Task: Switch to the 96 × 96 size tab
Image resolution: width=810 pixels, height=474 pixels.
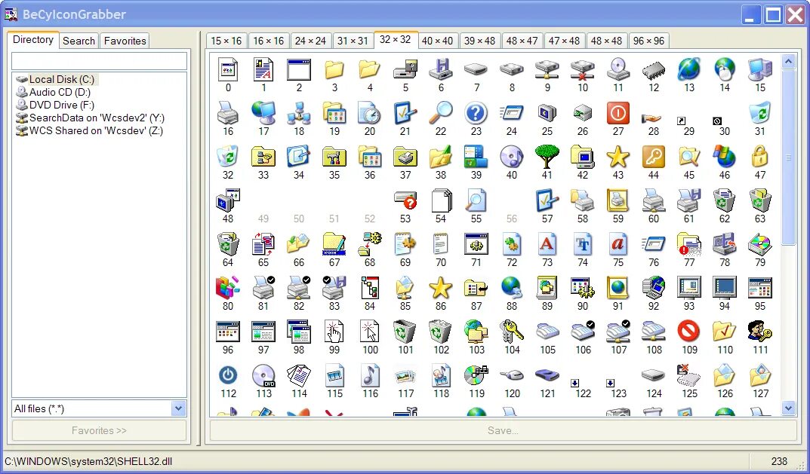Action: pos(648,41)
